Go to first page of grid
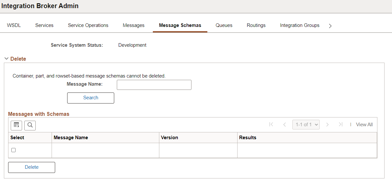Screen dimensions: 392x183 click(271, 125)
